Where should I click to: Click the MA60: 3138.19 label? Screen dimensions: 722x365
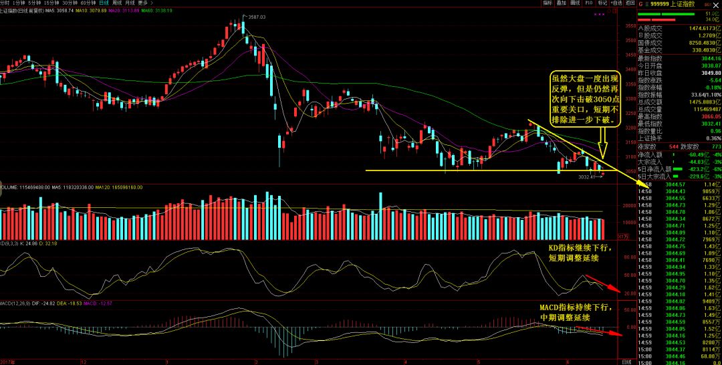156,10
